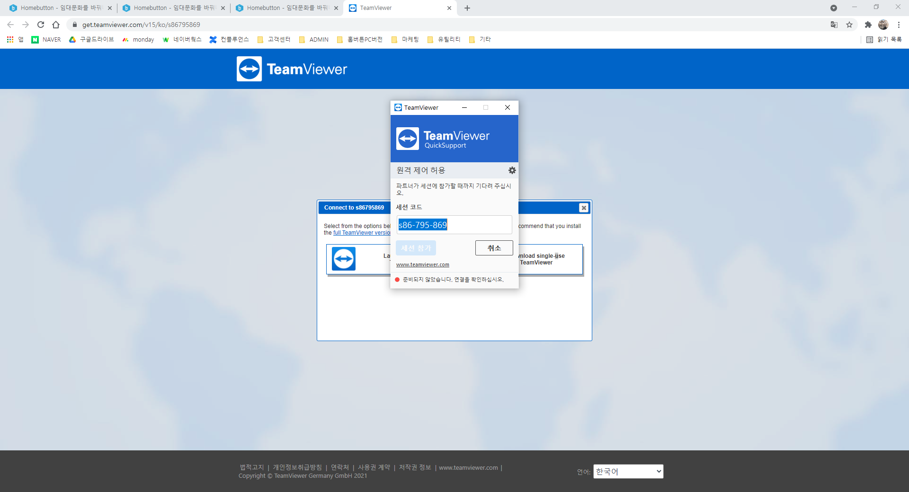Open the tab search dropdown arrow
This screenshot has height=492, width=909.
point(834,8)
